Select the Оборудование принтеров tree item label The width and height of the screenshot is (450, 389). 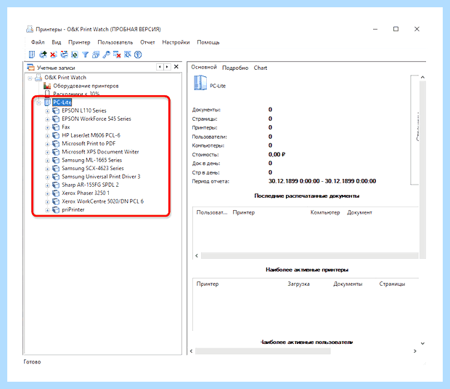click(86, 86)
